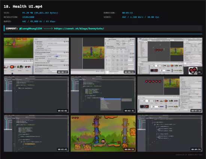Click the sanet.st/blogs/bonnytuts URL in the comment
This screenshot has width=206, height=159.
pos(79,28)
